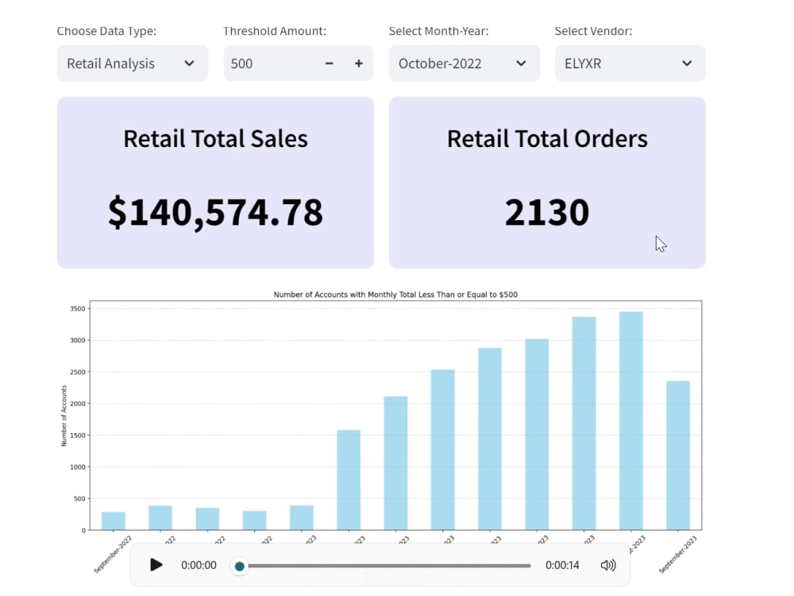The width and height of the screenshot is (794, 596).
Task: Play the audio clip
Action: point(156,565)
